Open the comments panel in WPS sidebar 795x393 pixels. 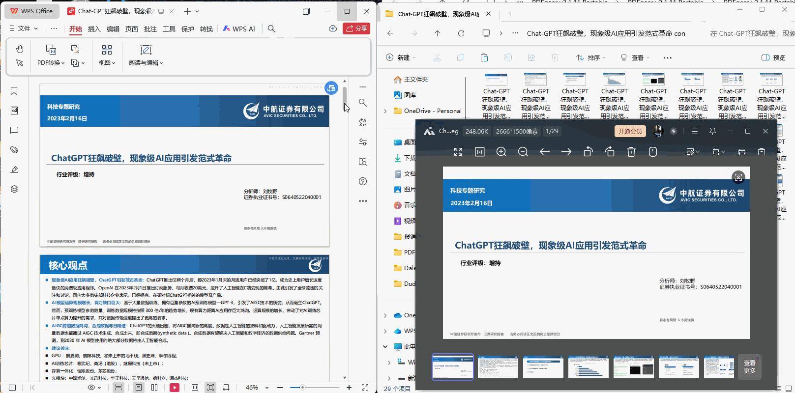click(x=14, y=130)
